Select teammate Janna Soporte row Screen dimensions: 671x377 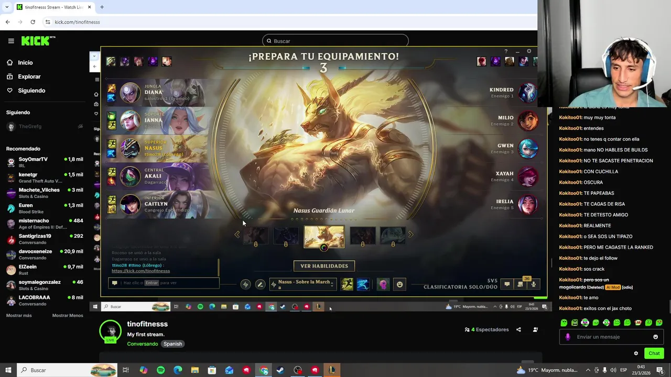157,120
